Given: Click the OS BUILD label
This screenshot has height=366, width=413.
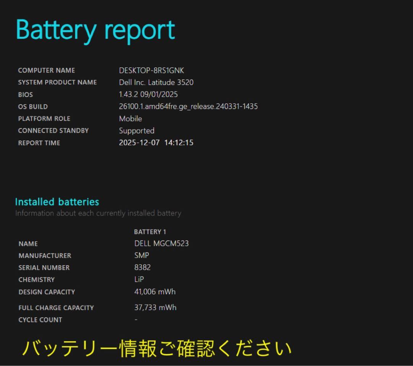Looking at the screenshot, I should pos(33,107).
